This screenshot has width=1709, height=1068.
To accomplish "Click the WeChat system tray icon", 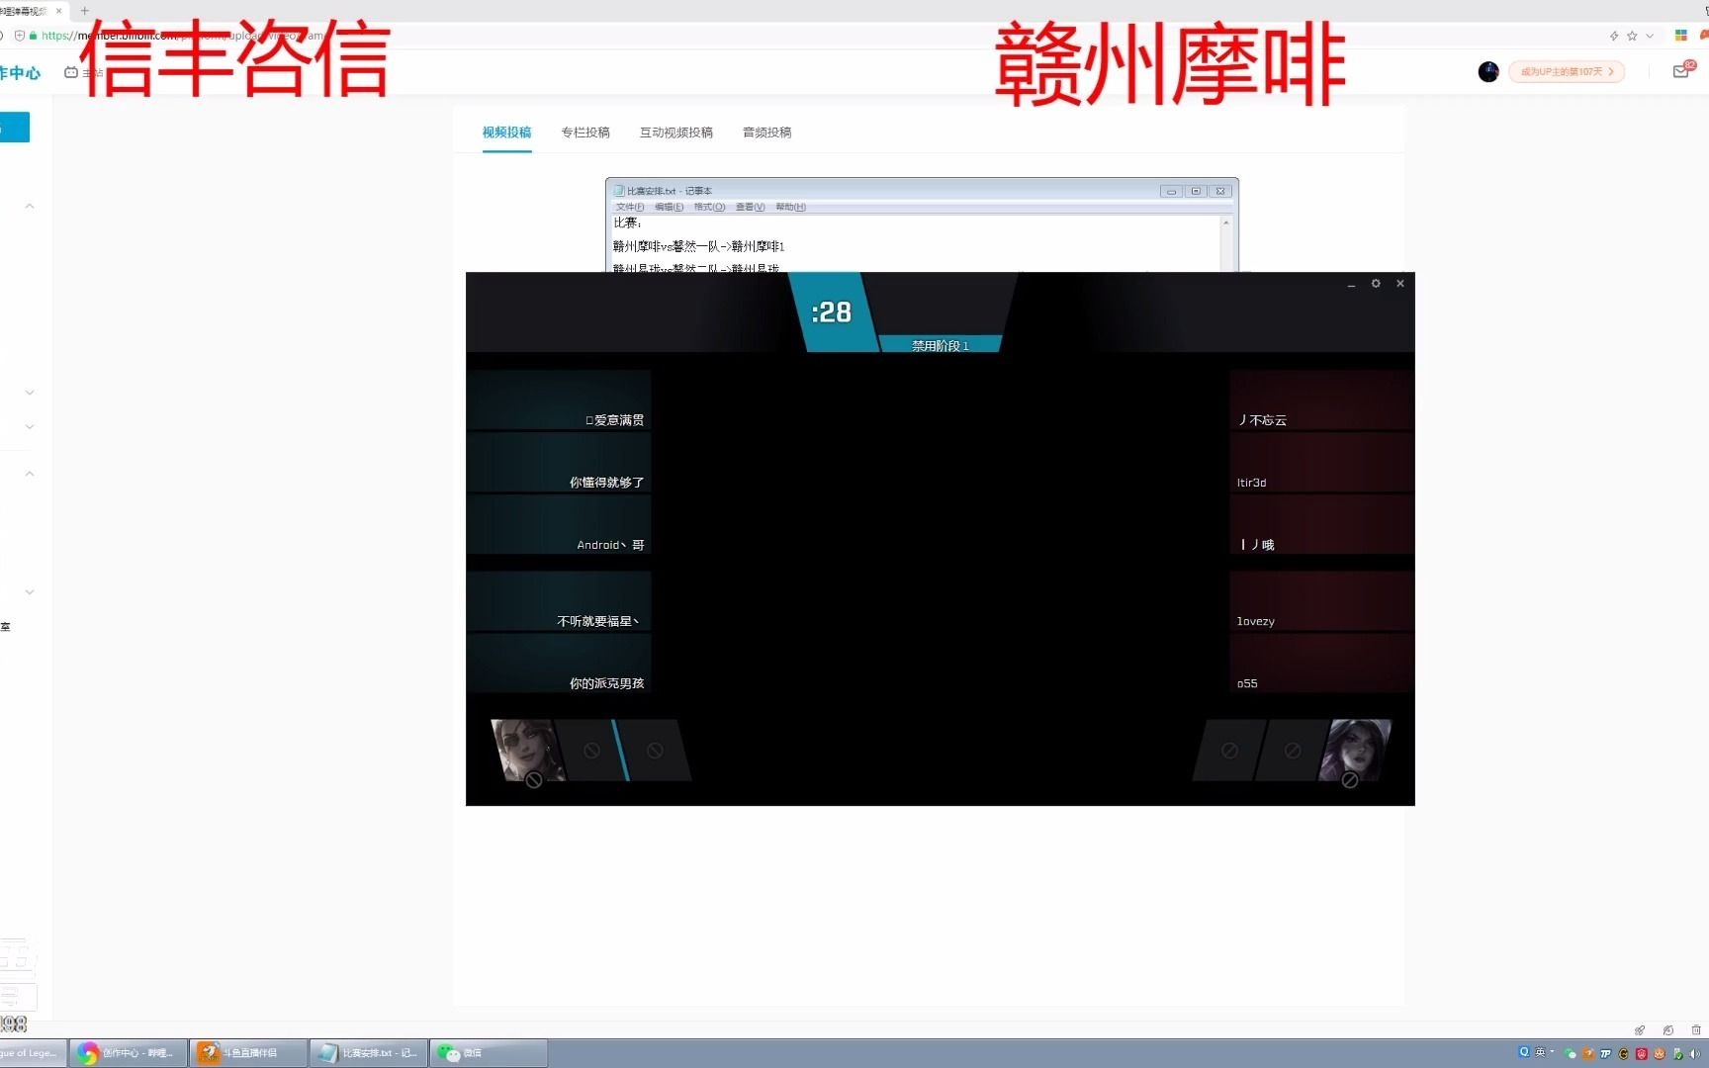I will pyautogui.click(x=1571, y=1054).
